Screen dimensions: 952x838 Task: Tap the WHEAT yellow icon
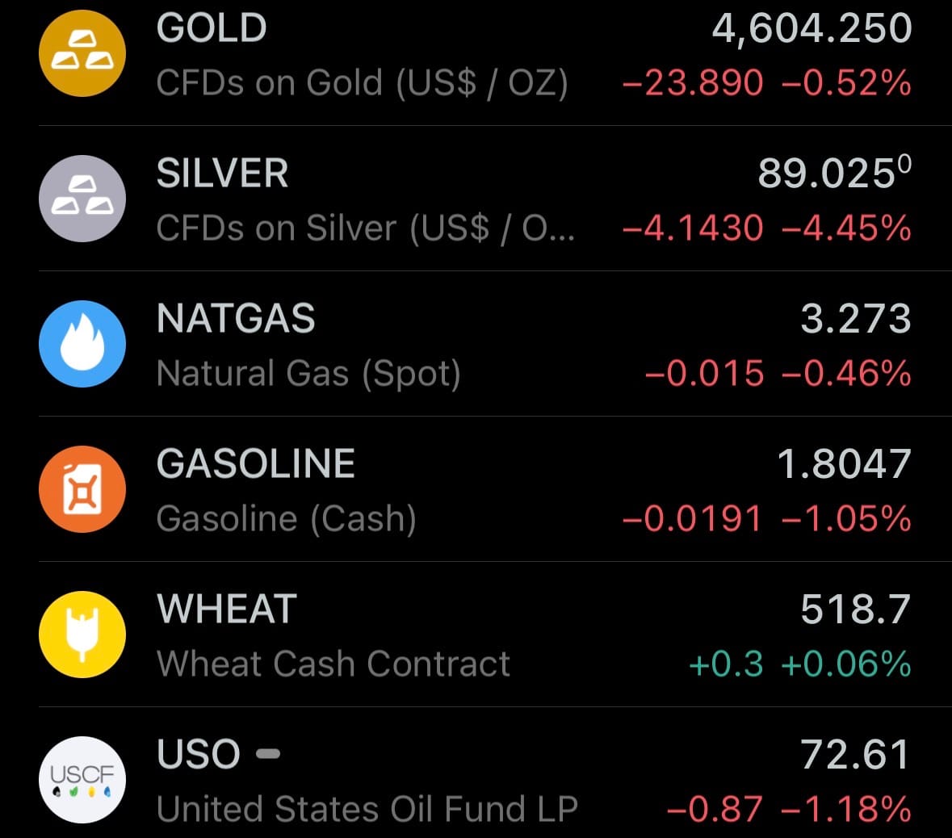coord(82,635)
